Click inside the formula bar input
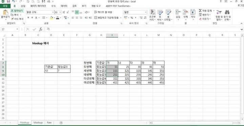The image size is (244, 126). pyautogui.click(x=142, y=29)
